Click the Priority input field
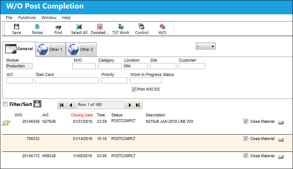 [114, 80]
